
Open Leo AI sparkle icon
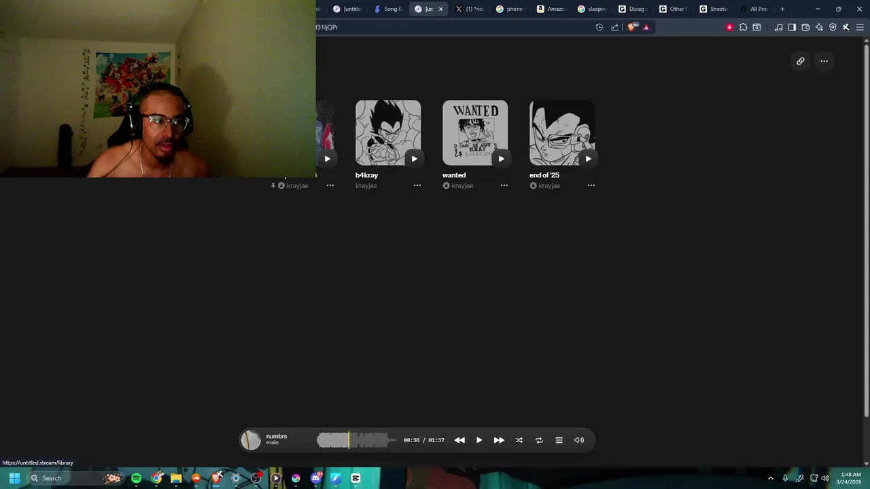[x=819, y=27]
